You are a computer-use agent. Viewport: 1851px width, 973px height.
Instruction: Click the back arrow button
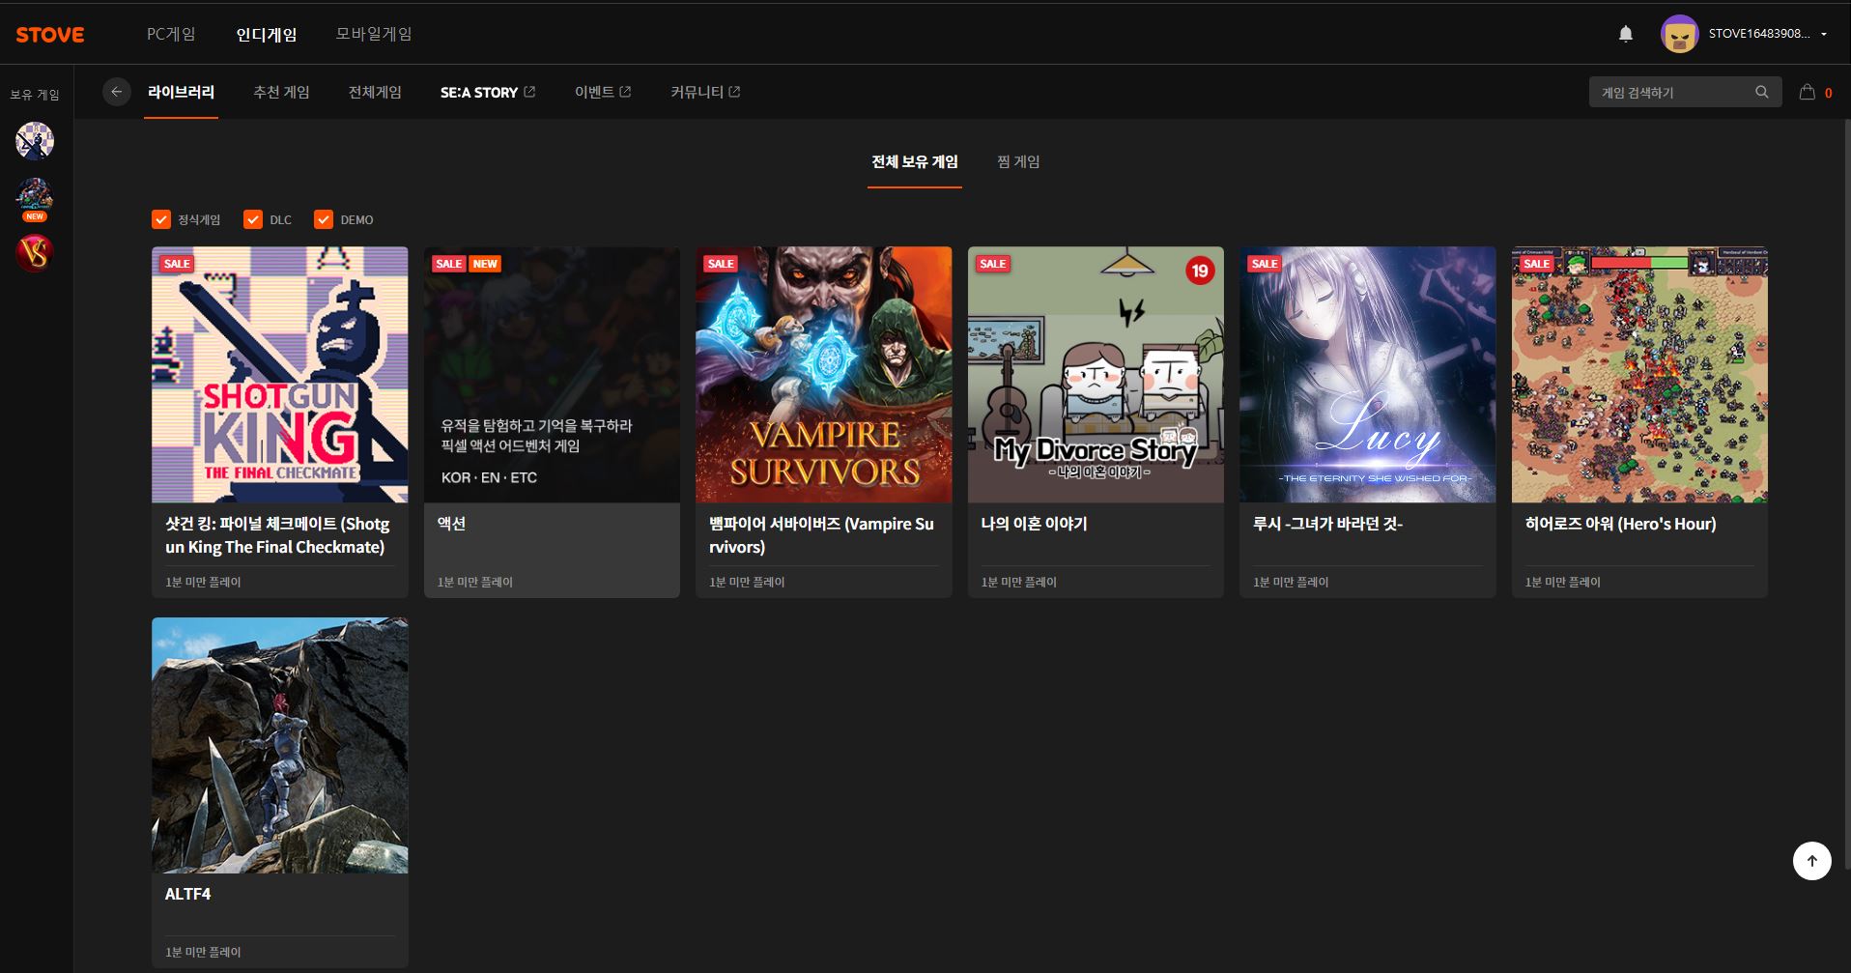[x=116, y=92]
